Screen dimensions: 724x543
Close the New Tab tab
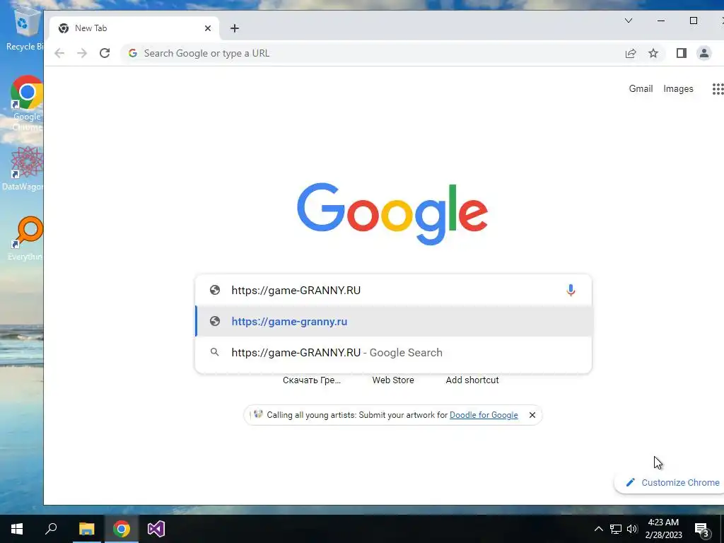(x=208, y=28)
